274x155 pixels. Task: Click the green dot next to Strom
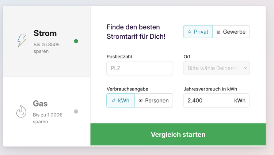tap(76, 41)
